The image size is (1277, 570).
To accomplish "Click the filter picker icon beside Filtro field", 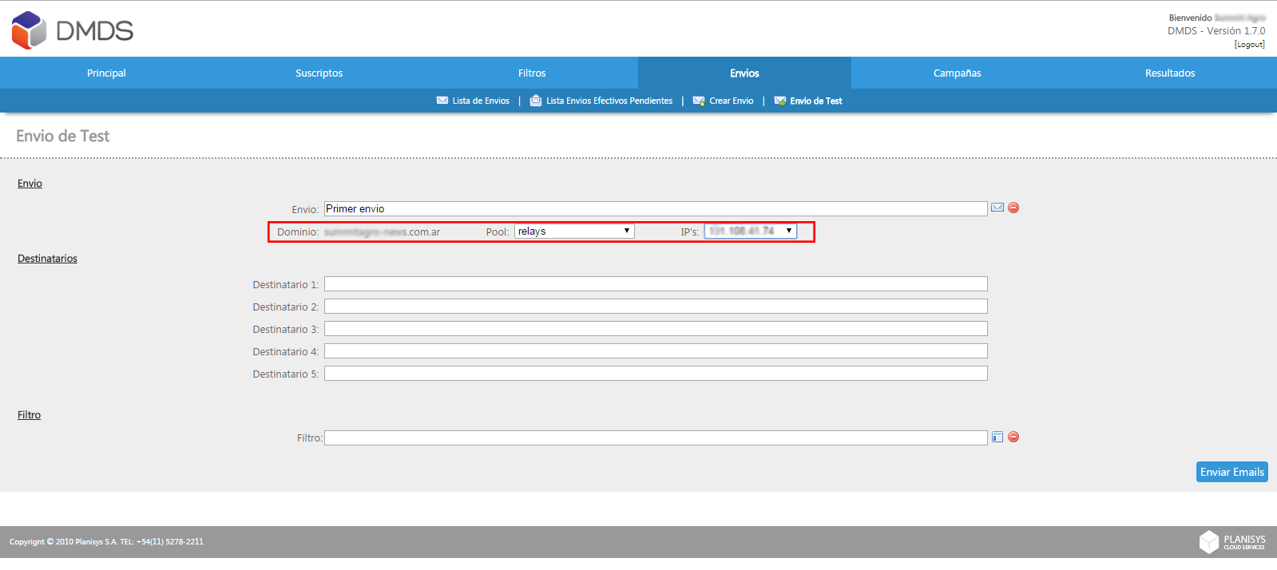I will click(997, 437).
